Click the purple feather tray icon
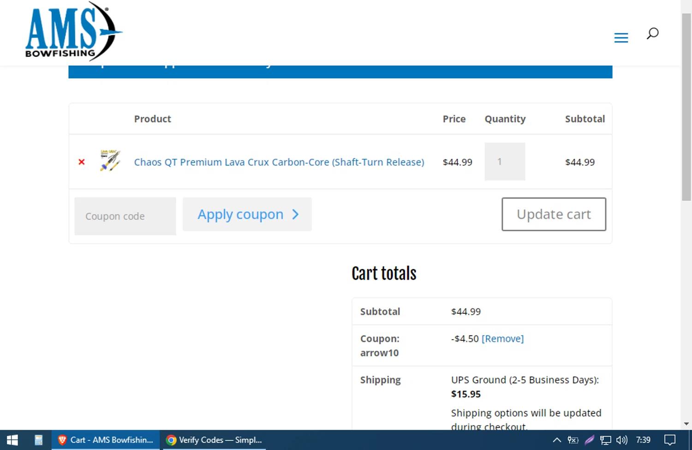The width and height of the screenshot is (692, 450). [589, 440]
